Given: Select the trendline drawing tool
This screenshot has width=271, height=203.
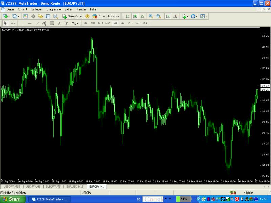Looking at the screenshot, I should point(37,23).
